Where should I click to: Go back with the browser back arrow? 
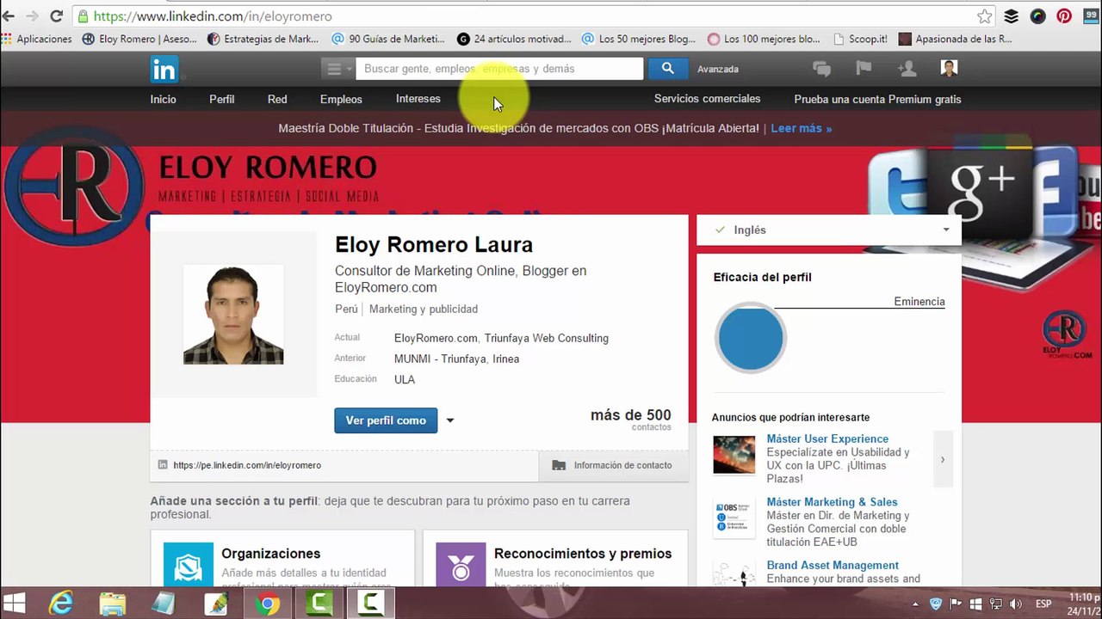[x=9, y=15]
